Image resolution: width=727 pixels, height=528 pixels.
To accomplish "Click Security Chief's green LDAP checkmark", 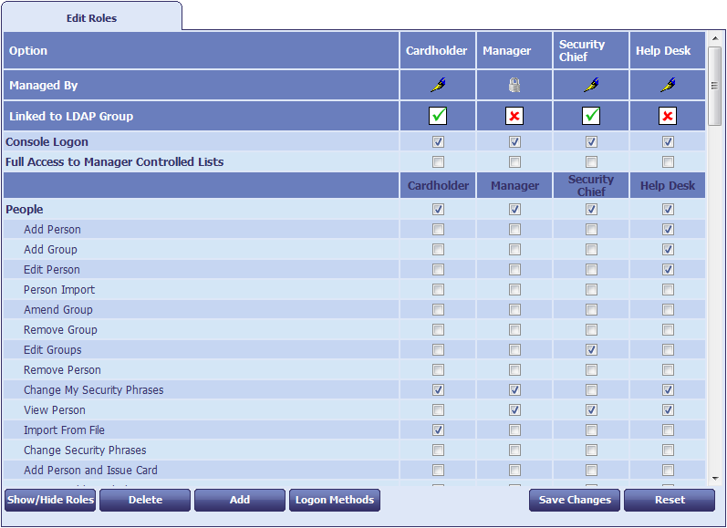I will coord(591,116).
